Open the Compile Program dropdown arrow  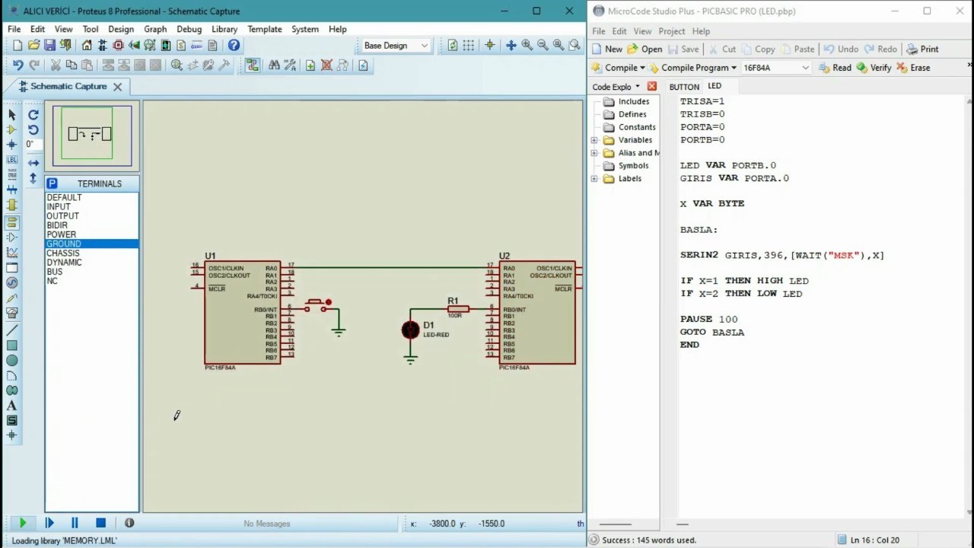point(734,68)
